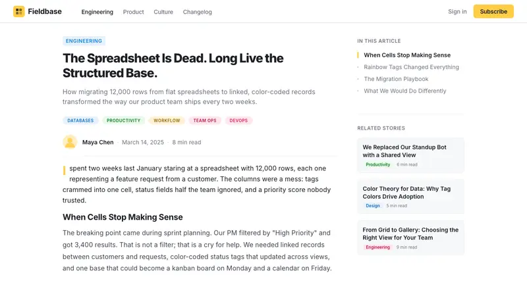
Task: Select the TEAM OPS tag
Action: [x=205, y=120]
